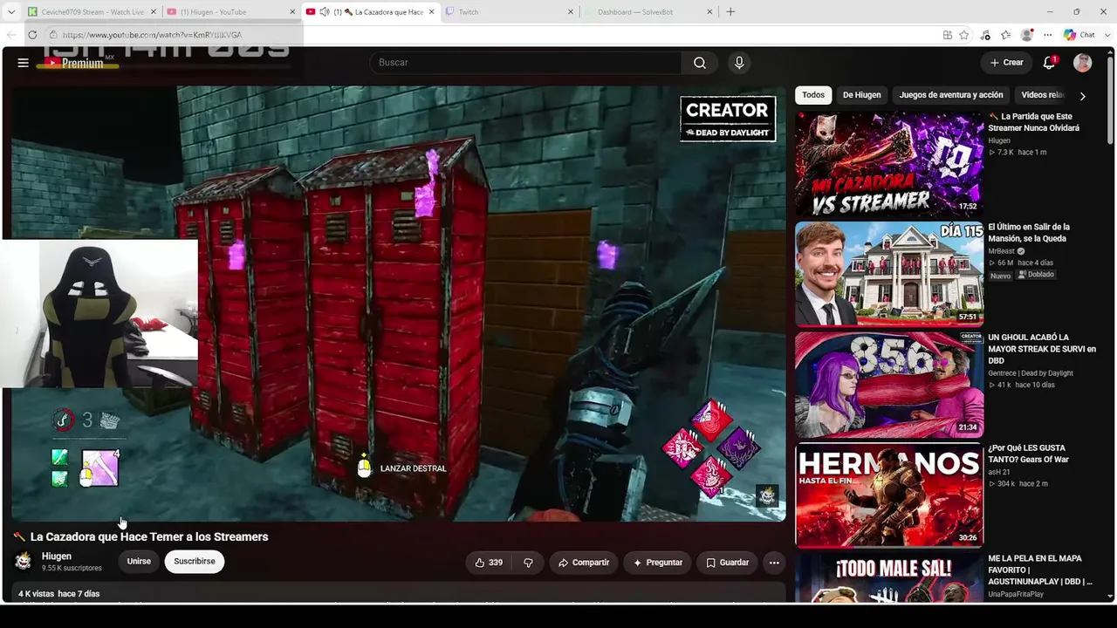The image size is (1117, 628).
Task: Open the asH 21 channel name
Action: [x=1000, y=472]
